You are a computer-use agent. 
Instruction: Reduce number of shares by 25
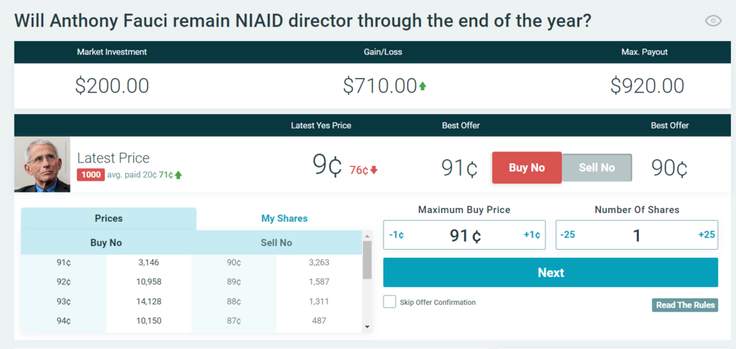pyautogui.click(x=567, y=235)
